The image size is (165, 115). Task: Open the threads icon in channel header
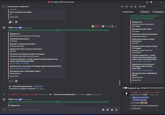pyautogui.click(x=122, y=6)
